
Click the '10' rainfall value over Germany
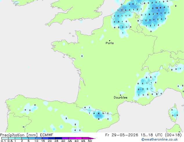click(x=156, y=8)
